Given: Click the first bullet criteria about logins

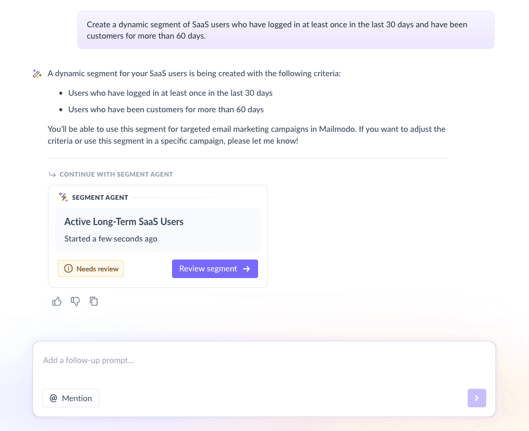Looking at the screenshot, I should 170,93.
